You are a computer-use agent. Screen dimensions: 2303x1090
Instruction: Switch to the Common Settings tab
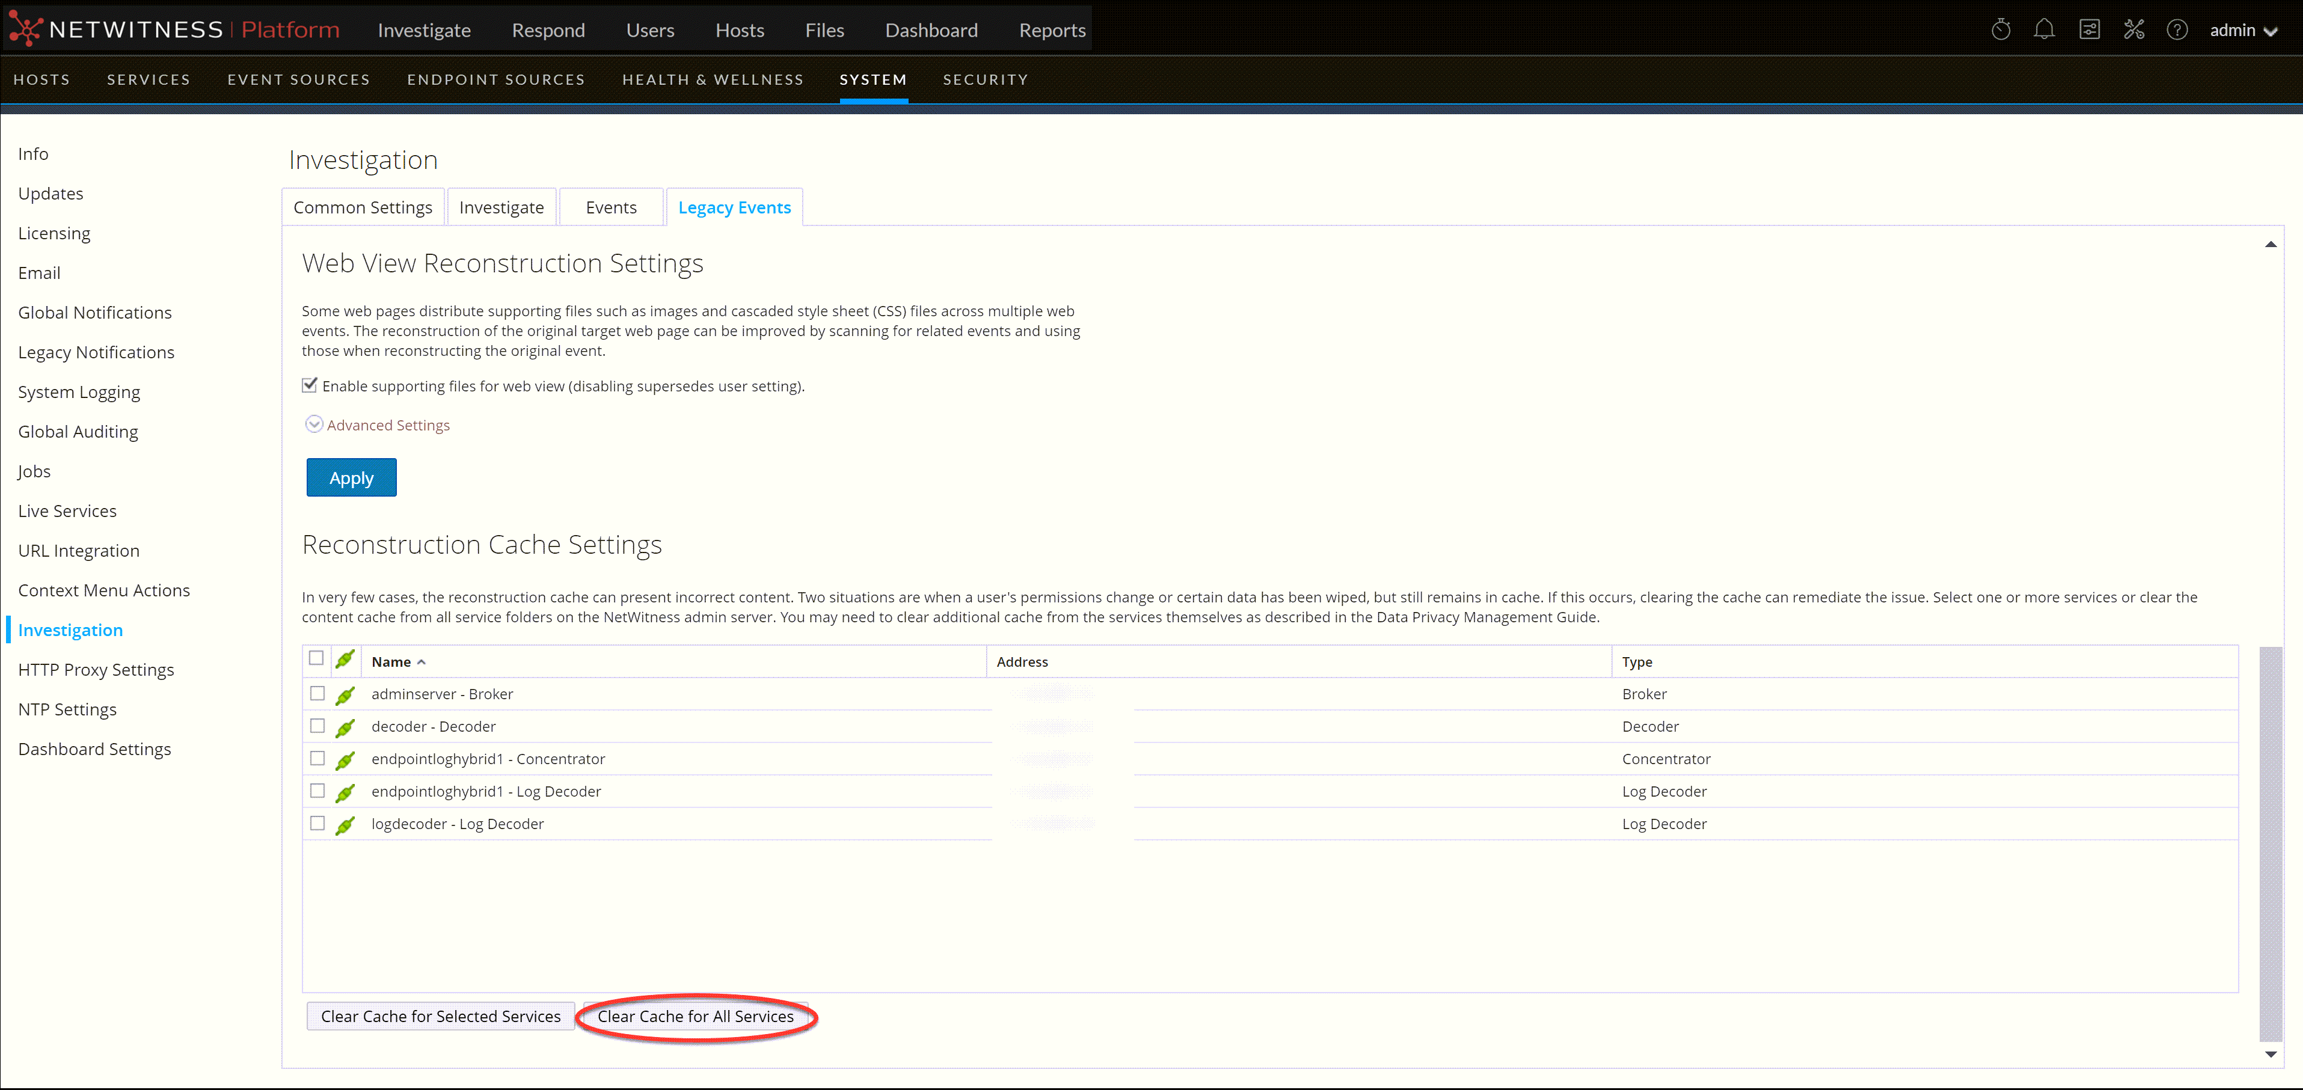pos(363,207)
